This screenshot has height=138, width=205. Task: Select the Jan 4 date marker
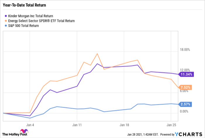click(x=30, y=125)
